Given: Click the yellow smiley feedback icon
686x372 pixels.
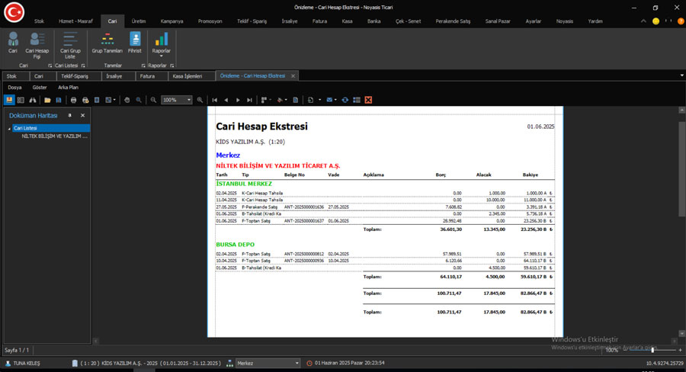Looking at the screenshot, I should coord(656,21).
